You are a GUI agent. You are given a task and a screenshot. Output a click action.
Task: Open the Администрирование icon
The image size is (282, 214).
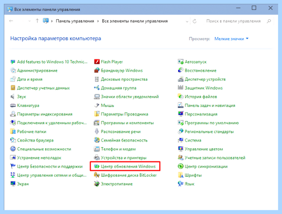13,70
